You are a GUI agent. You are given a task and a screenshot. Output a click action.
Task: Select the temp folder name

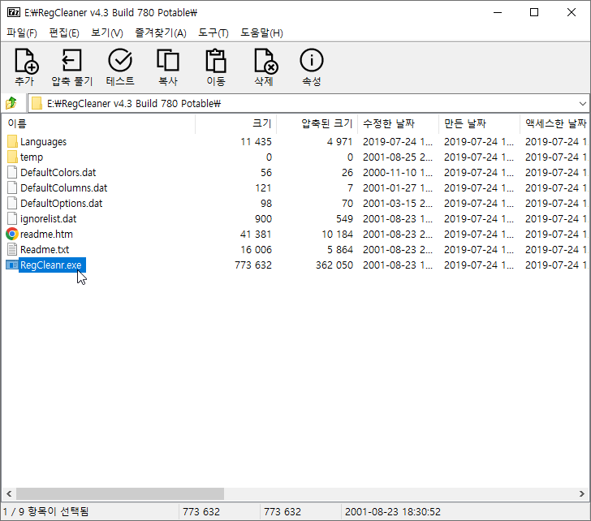coord(32,157)
